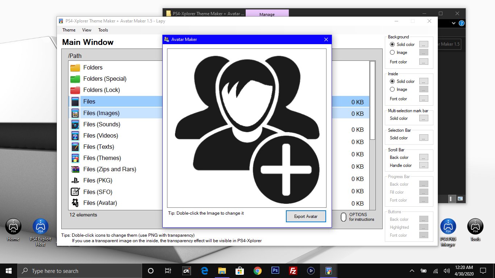This screenshot has width=495, height=278.
Task: Click the Type here to search box
Action: [x=79, y=271]
